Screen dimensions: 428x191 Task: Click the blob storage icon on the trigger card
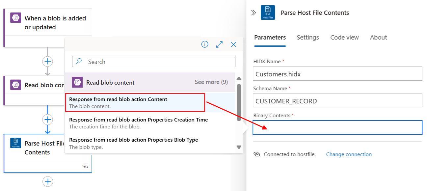15,18
